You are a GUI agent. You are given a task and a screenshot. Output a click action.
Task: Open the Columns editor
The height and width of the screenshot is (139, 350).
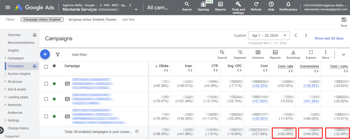click(x=258, y=54)
